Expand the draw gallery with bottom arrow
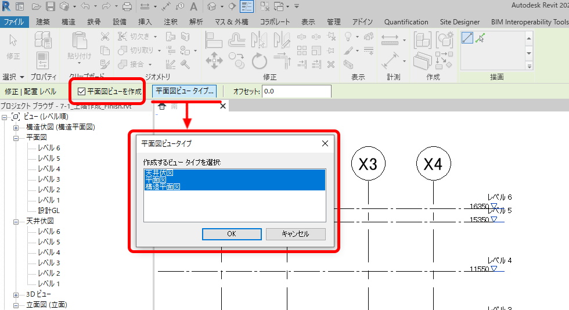This screenshot has width=569, height=310. [x=529, y=66]
